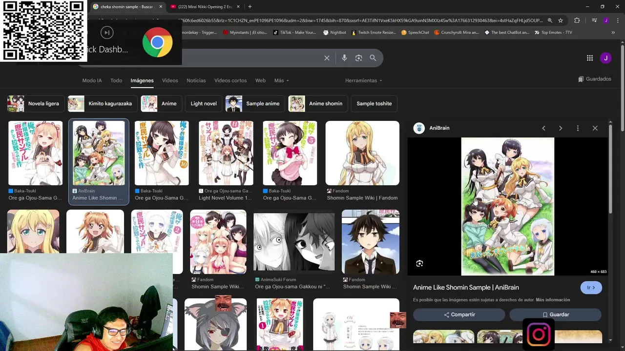Open the Myinstants bookmark
The image size is (625, 351).
(245, 33)
